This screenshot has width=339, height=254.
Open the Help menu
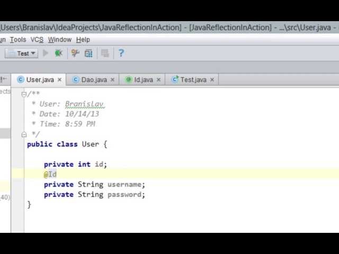tap(83, 40)
